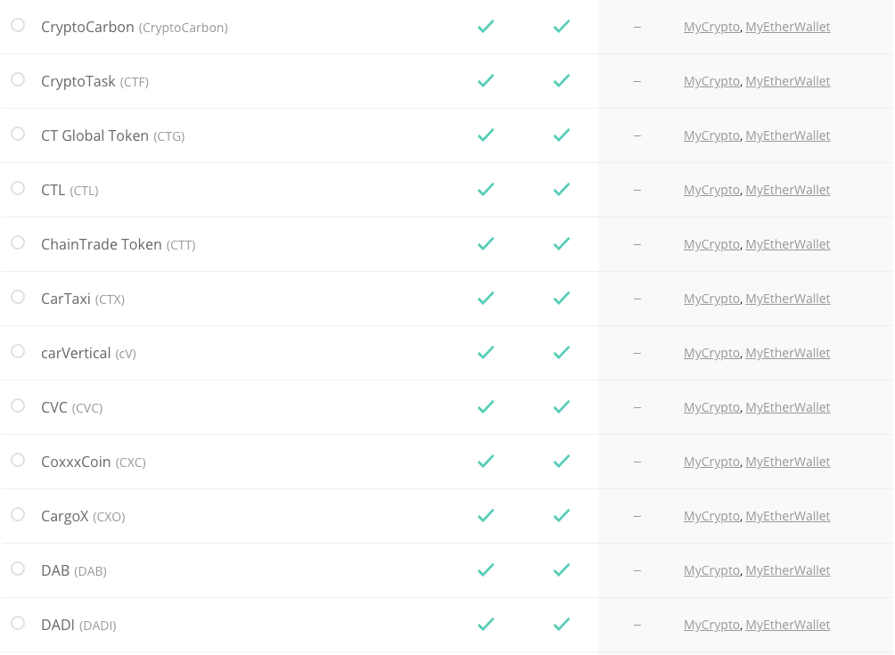
Task: Open MyCrypto link for CargoX
Action: tap(711, 516)
